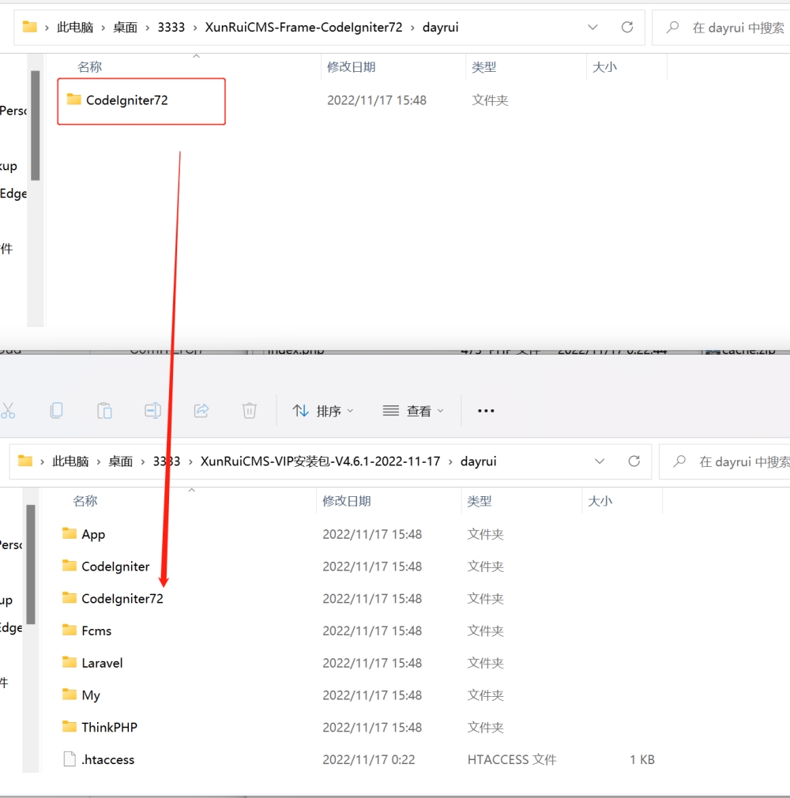790x798 pixels.
Task: Click upper window navigation pane scrollbar
Action: [35, 125]
